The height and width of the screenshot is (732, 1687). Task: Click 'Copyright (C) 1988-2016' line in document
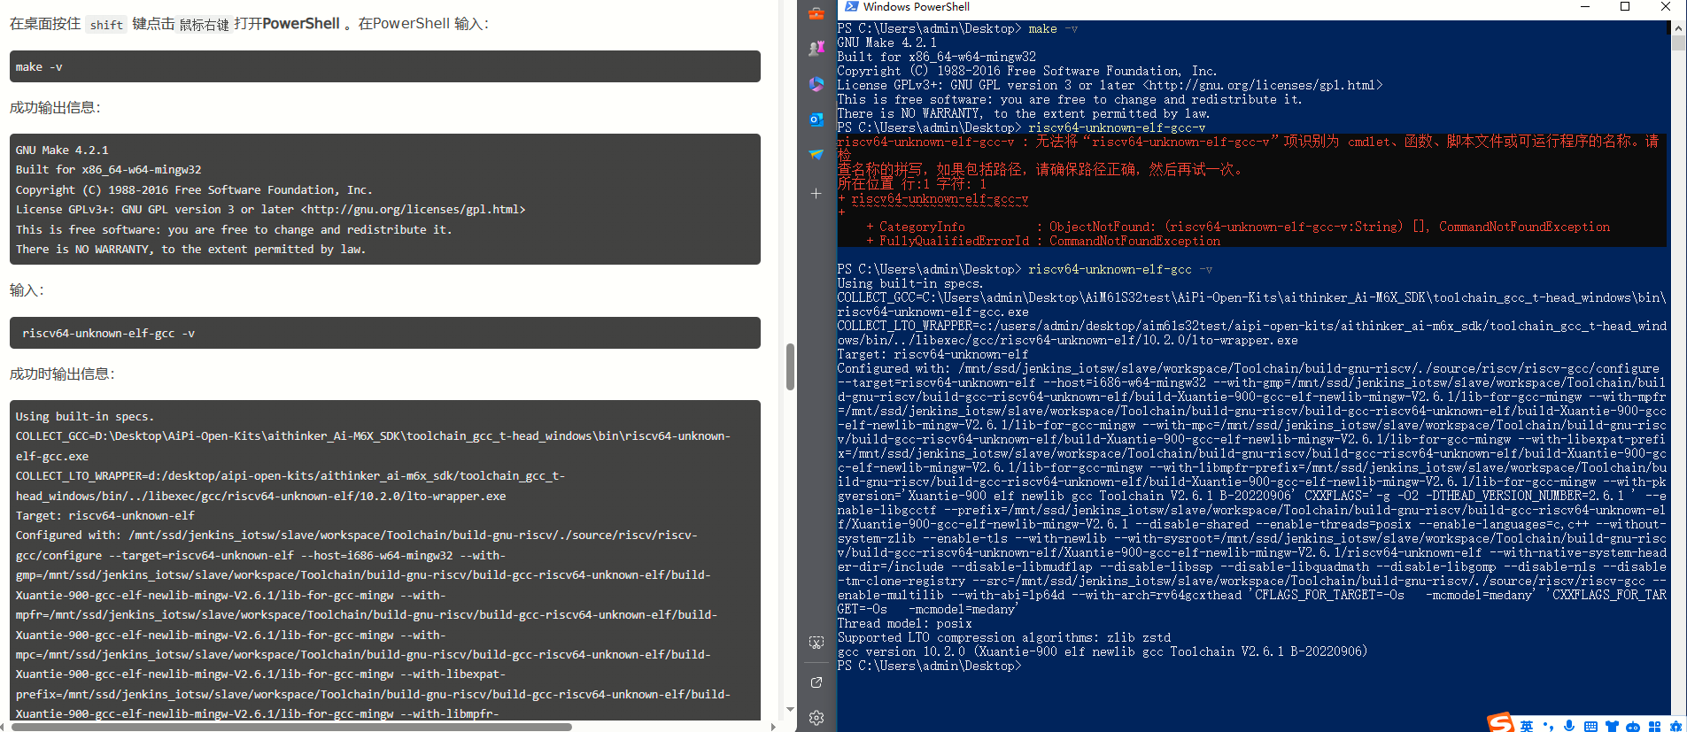tap(194, 189)
